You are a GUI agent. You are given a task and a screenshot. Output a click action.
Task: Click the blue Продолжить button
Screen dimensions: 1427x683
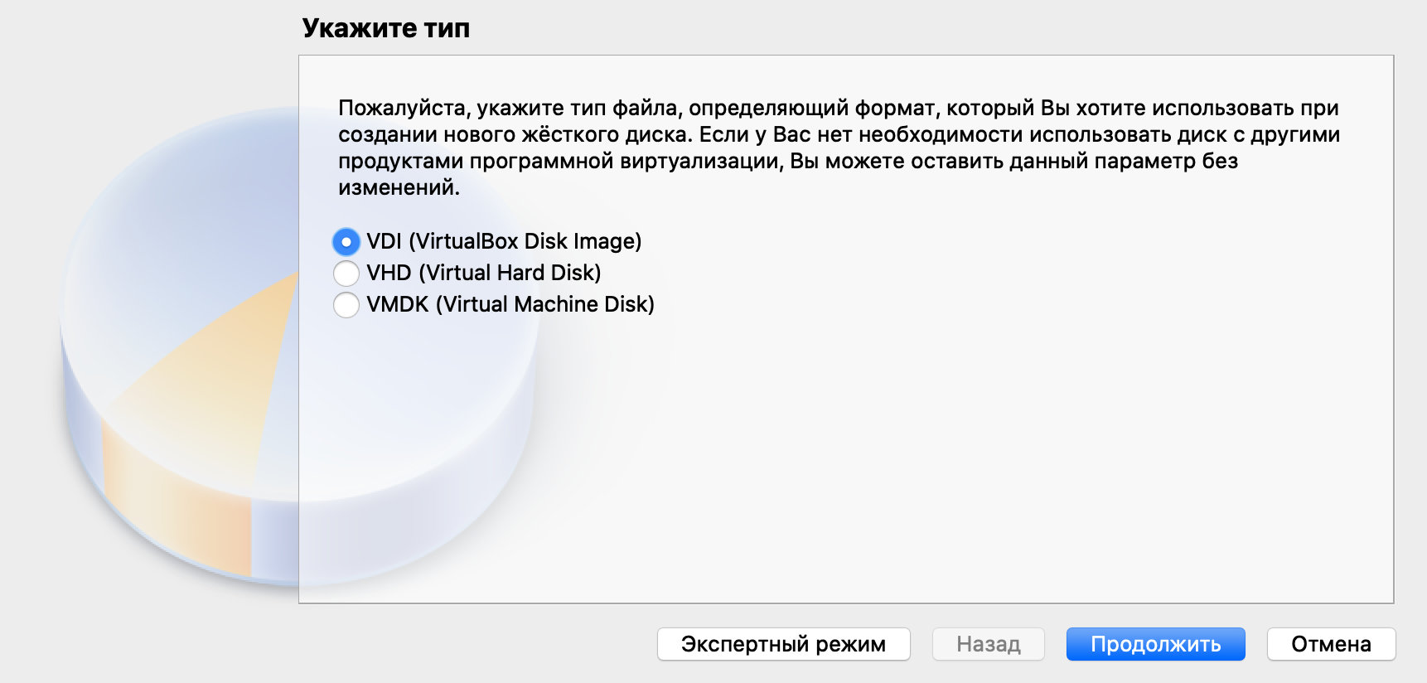tap(1155, 644)
